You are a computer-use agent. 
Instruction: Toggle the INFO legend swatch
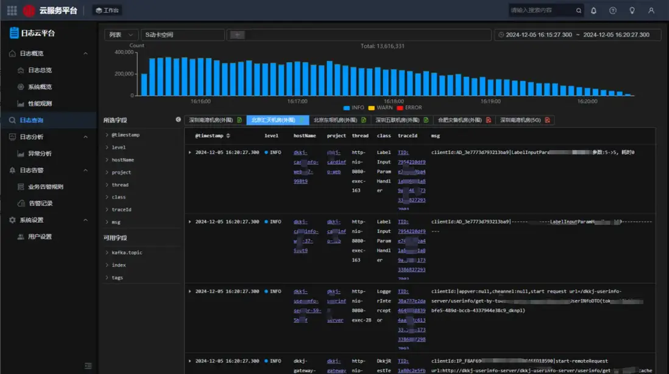(347, 108)
